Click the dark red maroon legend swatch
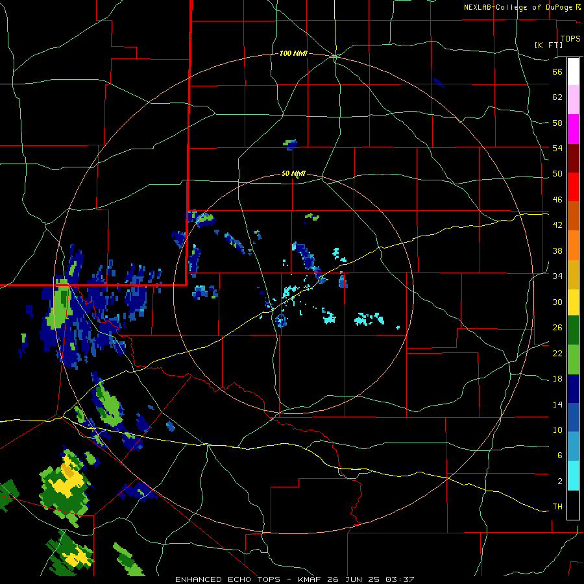The image size is (584, 584). (x=573, y=158)
